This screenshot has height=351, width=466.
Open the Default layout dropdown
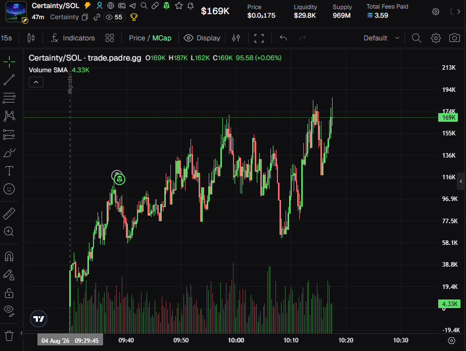click(382, 38)
